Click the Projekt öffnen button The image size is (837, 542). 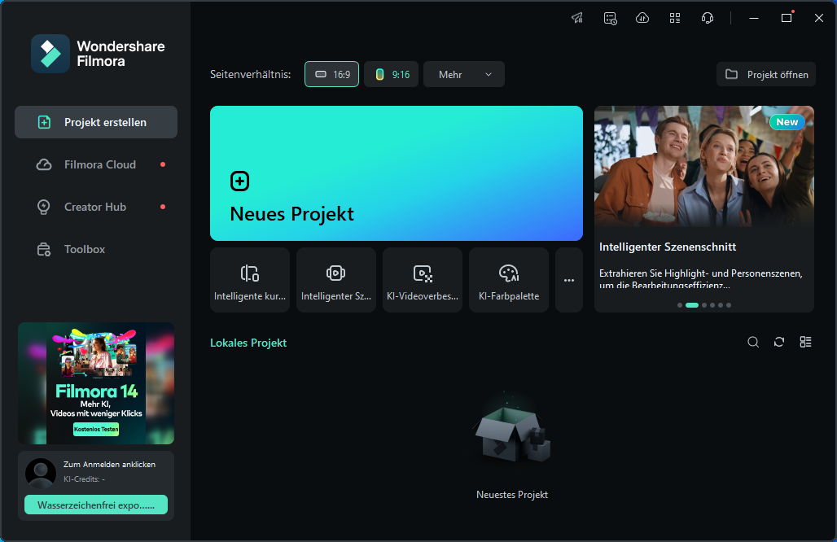tap(766, 74)
